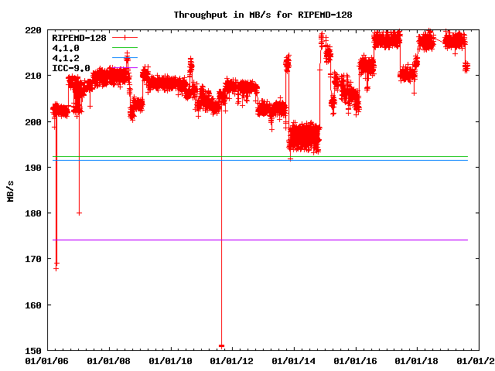Click the blue line sample beside 4.1.2
The height and width of the screenshot is (371, 495).
[x=125, y=58]
